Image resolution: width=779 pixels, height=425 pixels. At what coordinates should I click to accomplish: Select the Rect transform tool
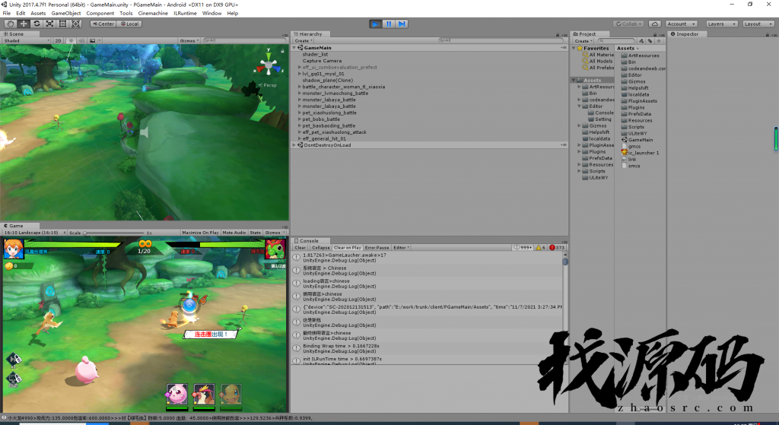click(62, 24)
